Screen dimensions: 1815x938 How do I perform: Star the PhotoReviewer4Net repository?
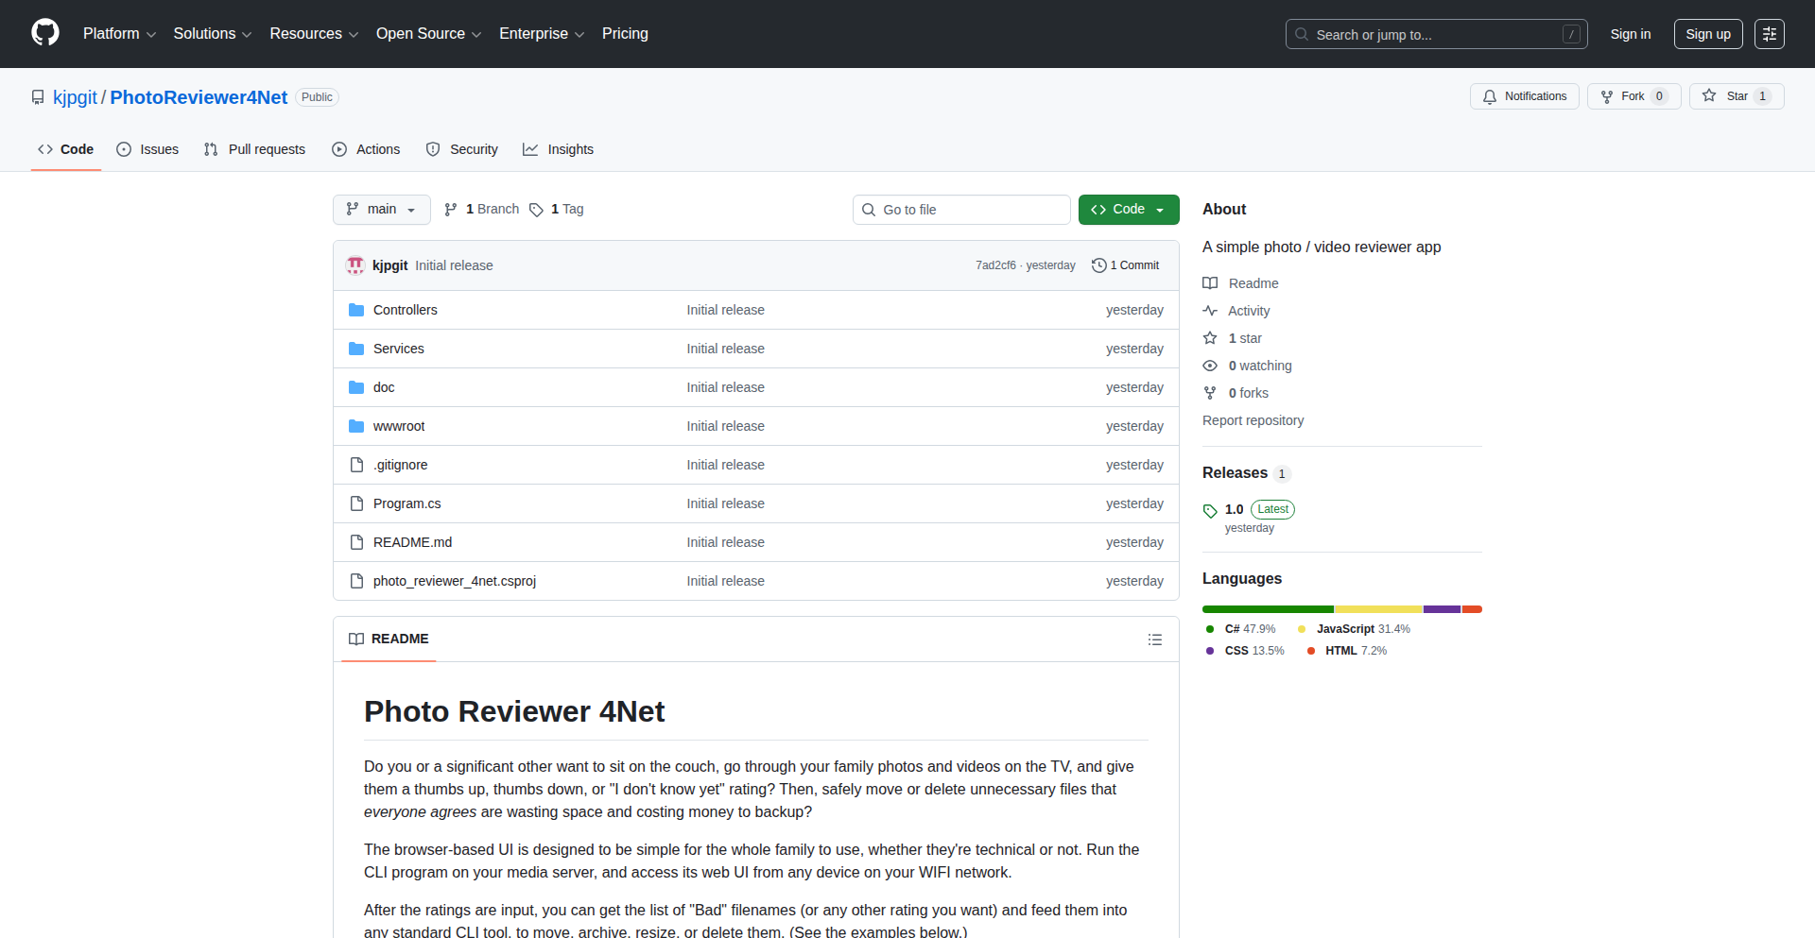tap(1736, 96)
